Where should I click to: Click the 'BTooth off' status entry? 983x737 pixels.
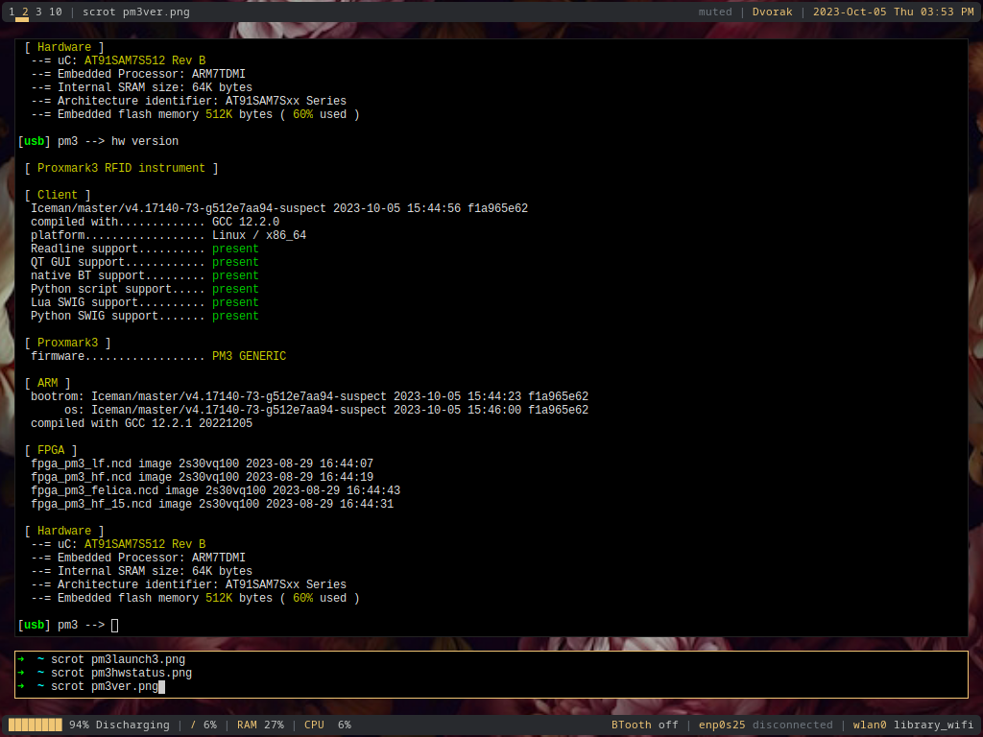click(644, 725)
